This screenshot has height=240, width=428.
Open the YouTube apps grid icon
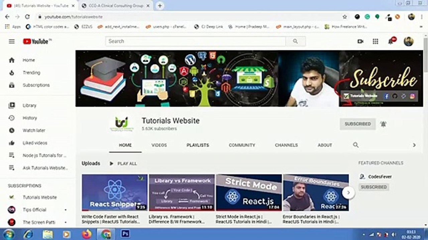point(376,41)
